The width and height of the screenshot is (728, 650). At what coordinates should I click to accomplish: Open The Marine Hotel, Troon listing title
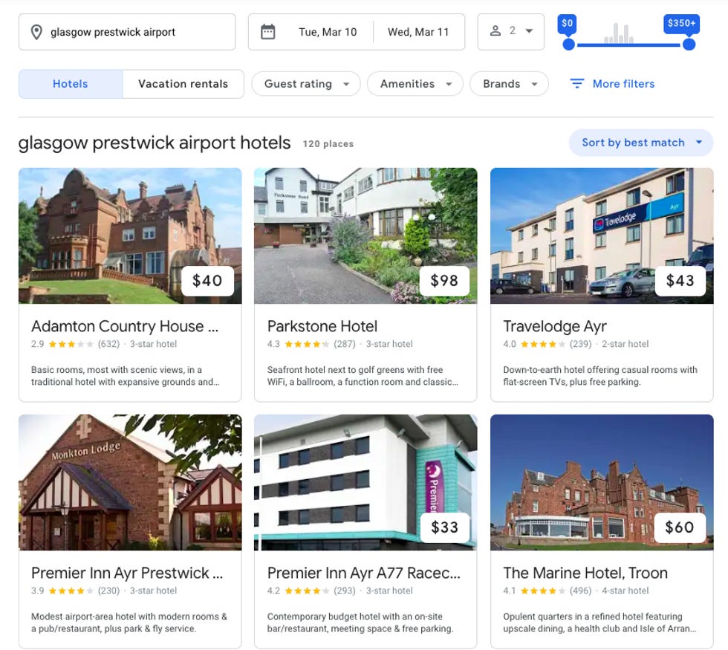pyautogui.click(x=585, y=573)
